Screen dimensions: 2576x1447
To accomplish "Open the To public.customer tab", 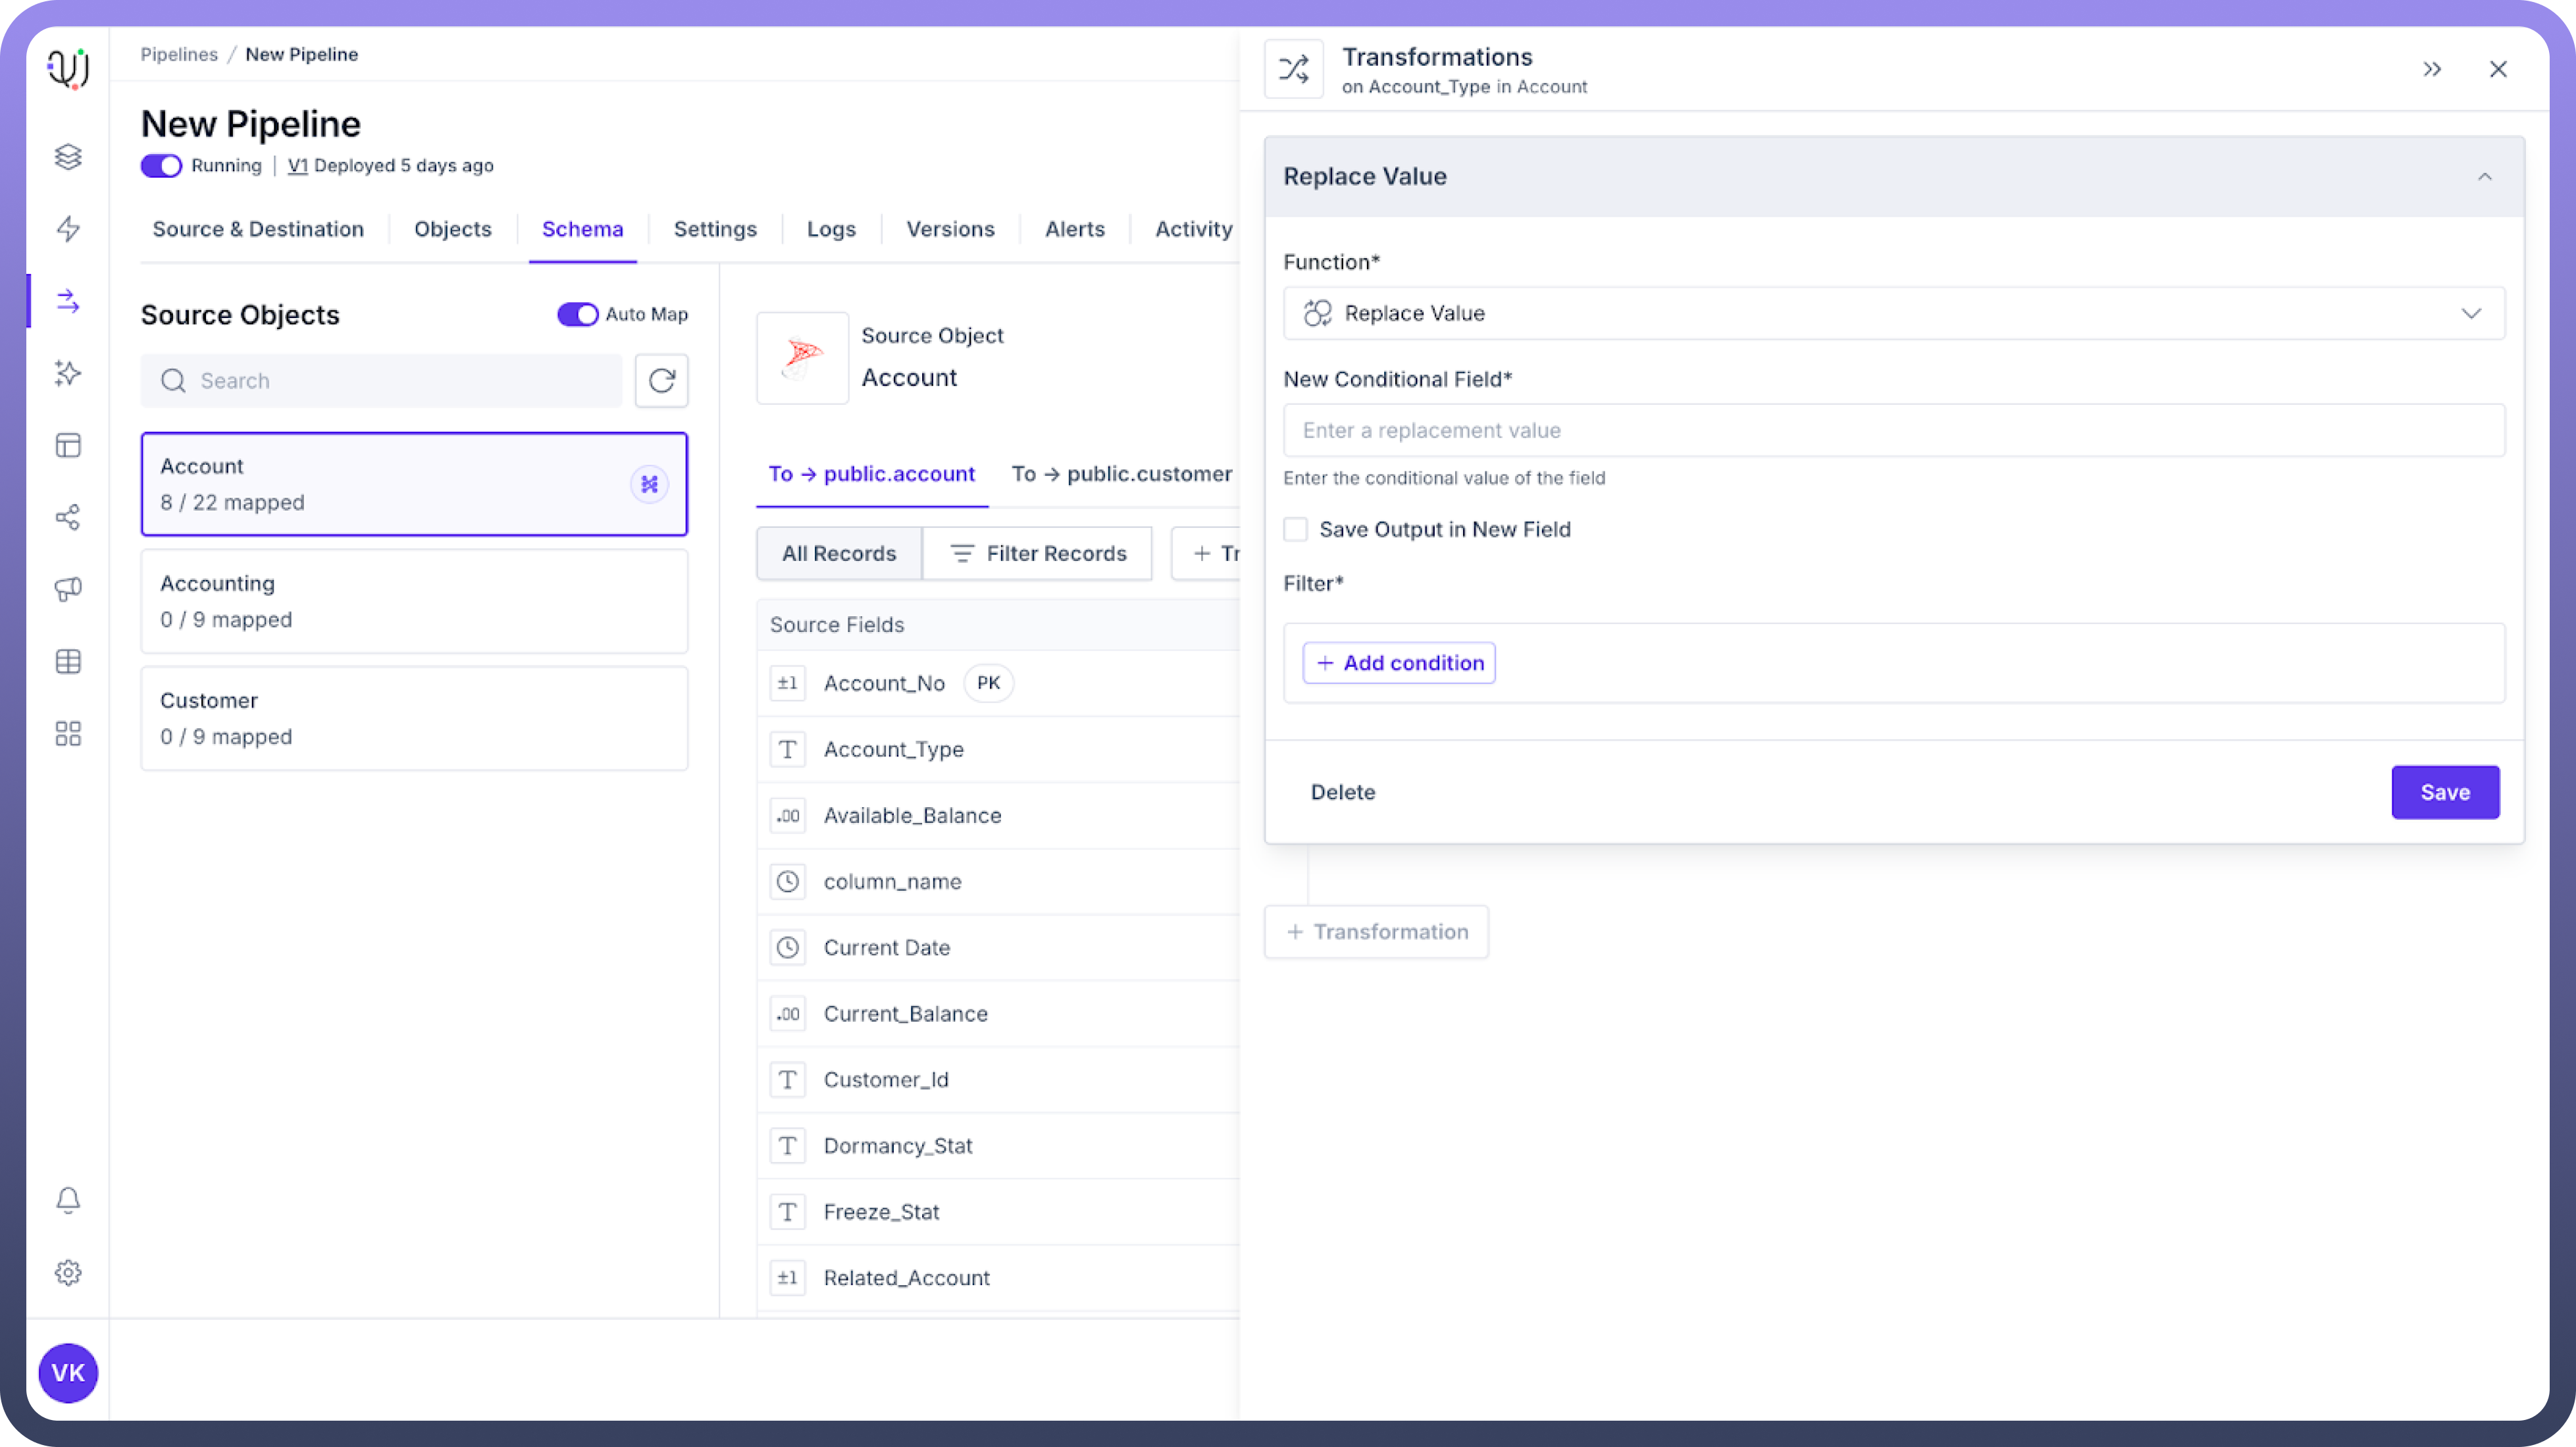I will pos(1121,474).
